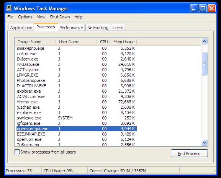This screenshot has height=178, width=221.
Task: Switch to the Applications tab
Action: point(21,28)
